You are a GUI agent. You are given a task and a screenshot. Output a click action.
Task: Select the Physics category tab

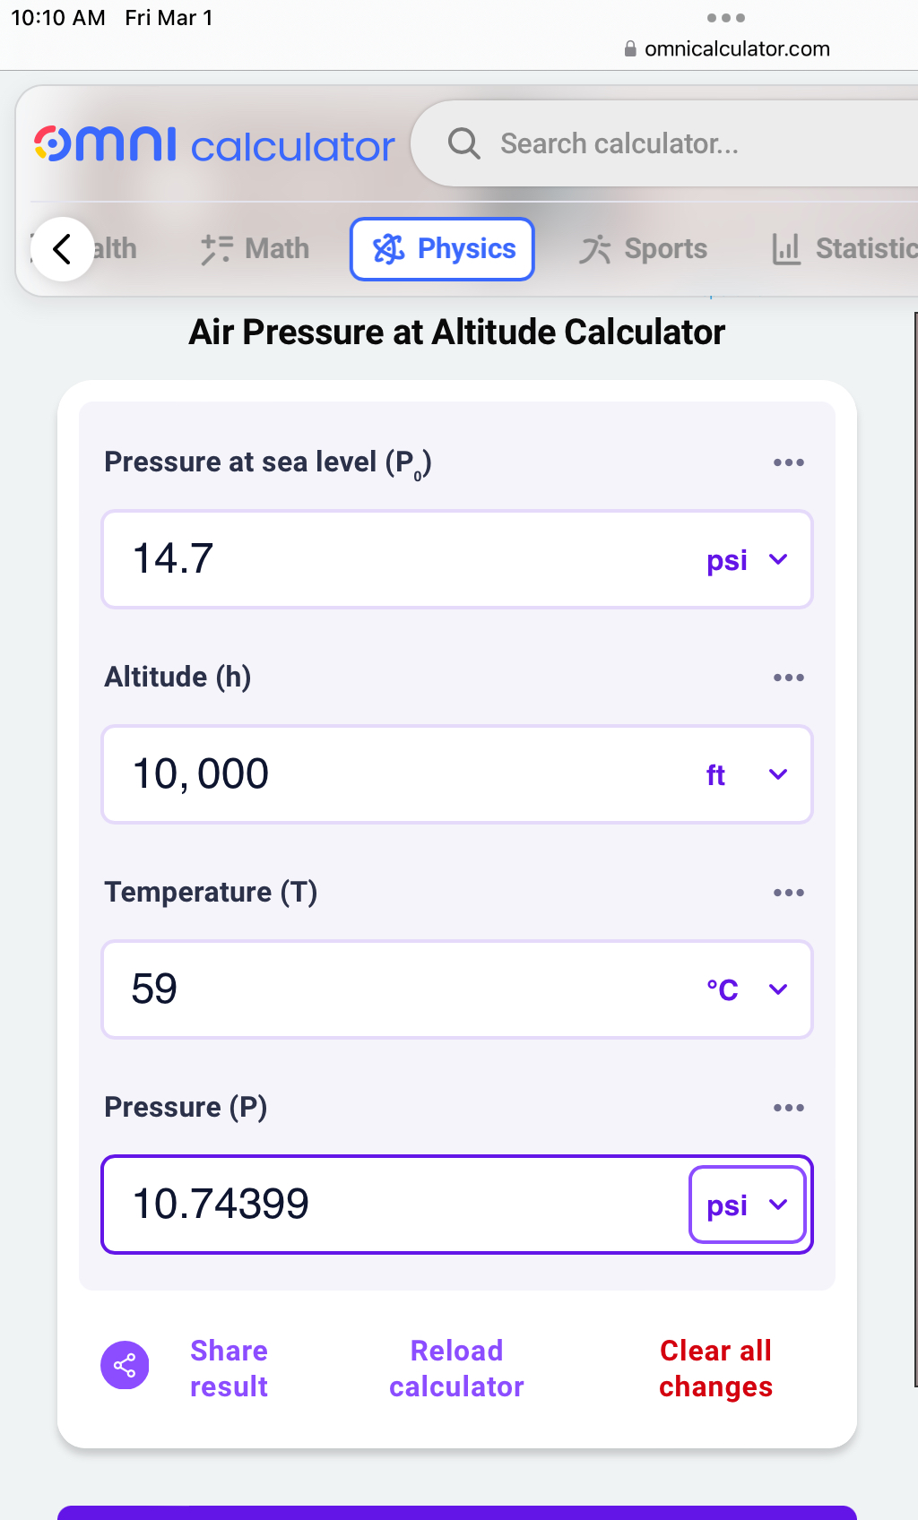point(442,249)
